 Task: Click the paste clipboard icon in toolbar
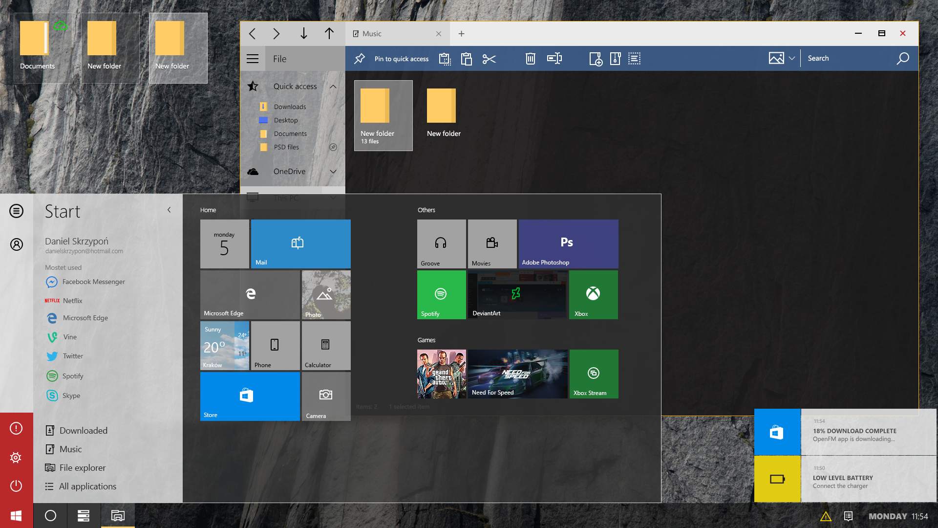click(x=467, y=59)
